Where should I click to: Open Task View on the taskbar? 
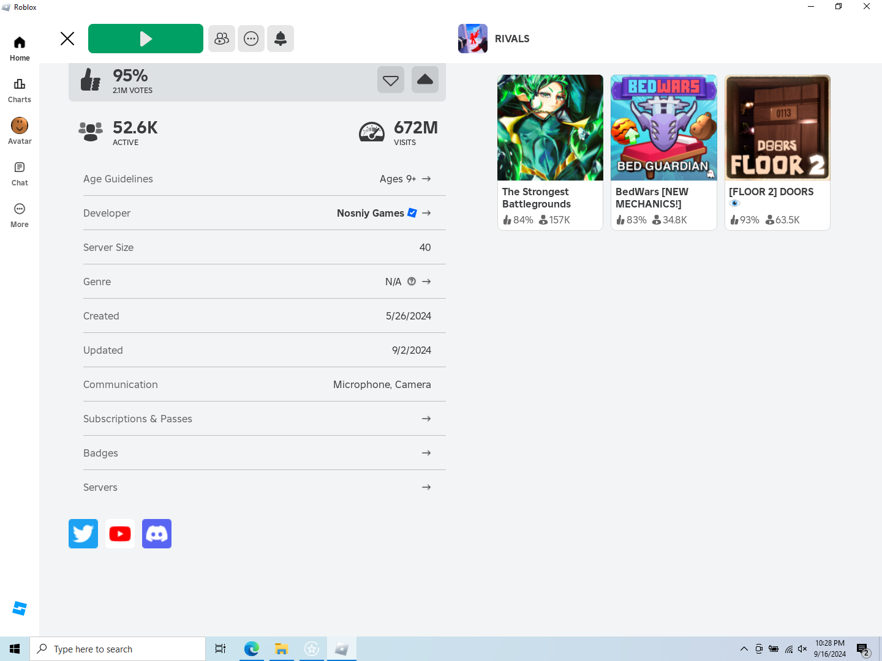221,649
